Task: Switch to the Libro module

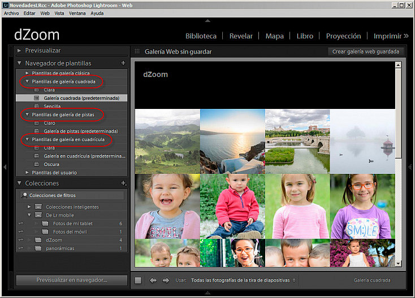Action: (x=305, y=36)
